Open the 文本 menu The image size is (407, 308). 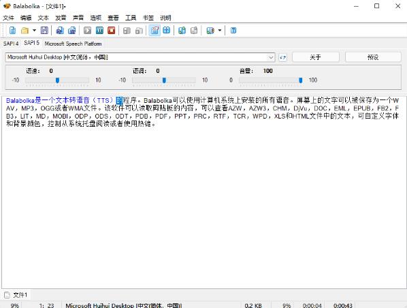44,18
